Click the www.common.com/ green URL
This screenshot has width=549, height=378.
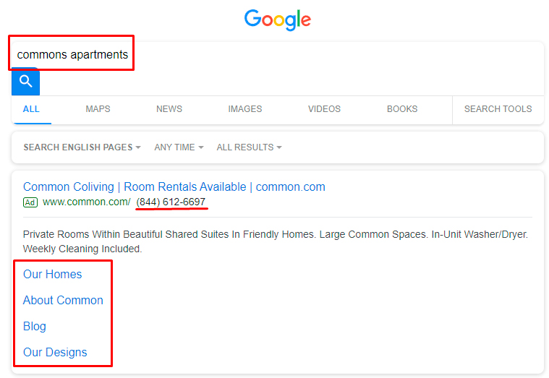[x=87, y=202]
